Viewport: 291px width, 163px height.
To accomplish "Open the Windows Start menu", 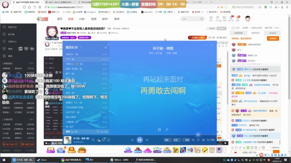I will [x=4, y=160].
